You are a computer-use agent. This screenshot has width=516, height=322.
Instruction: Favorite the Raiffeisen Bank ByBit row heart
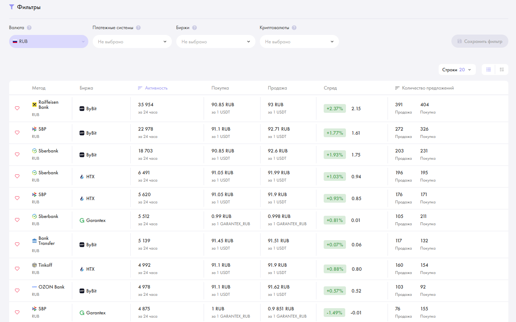[17, 108]
